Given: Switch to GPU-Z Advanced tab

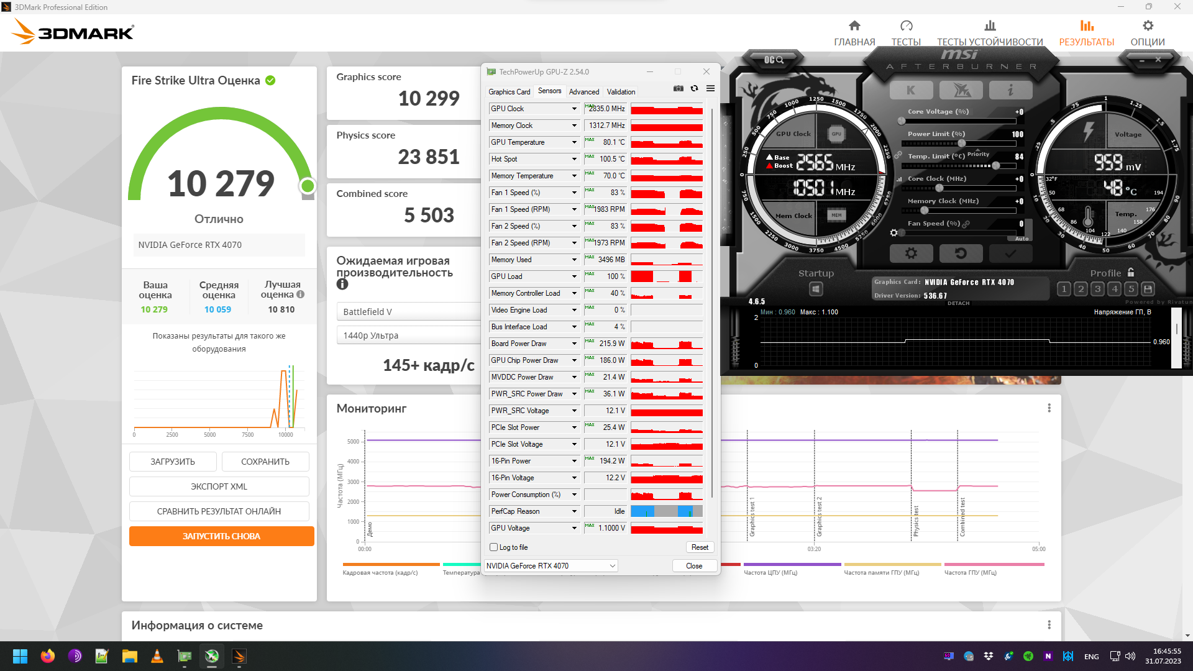Looking at the screenshot, I should coord(584,92).
